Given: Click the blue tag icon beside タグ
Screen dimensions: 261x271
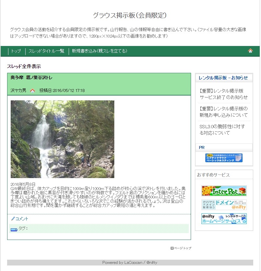Looking at the screenshot, I should pos(14,230).
